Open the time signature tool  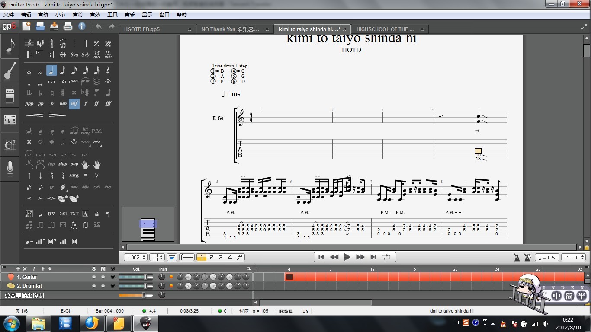(x=51, y=44)
